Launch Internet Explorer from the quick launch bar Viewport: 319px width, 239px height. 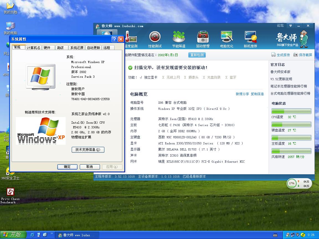click(32, 235)
